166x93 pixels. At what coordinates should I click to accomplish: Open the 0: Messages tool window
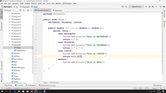pyautogui.click(x=31, y=85)
